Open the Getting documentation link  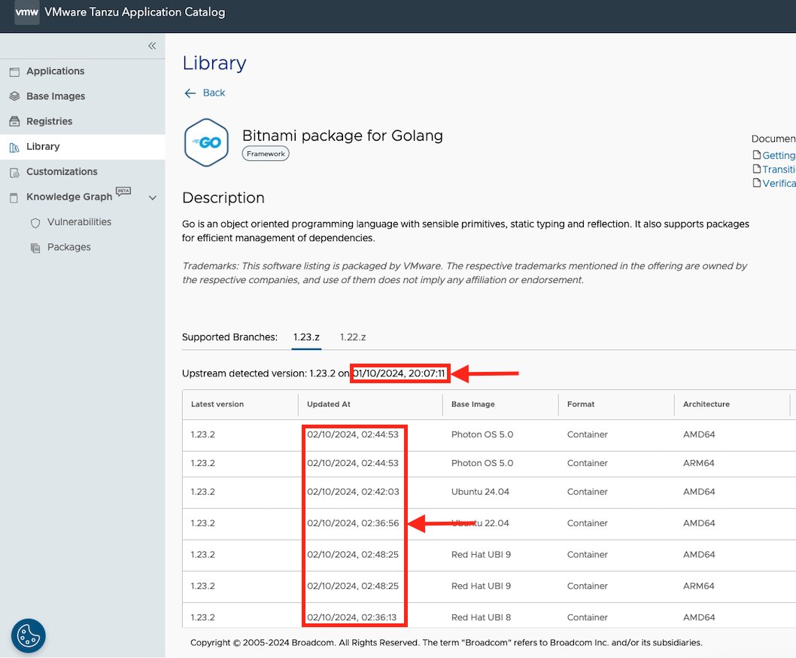[x=779, y=155]
